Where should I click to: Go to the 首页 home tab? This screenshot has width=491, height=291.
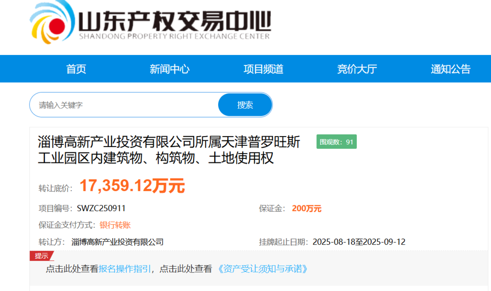click(x=76, y=69)
